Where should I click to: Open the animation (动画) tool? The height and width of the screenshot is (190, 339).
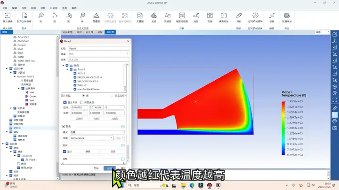210,17
